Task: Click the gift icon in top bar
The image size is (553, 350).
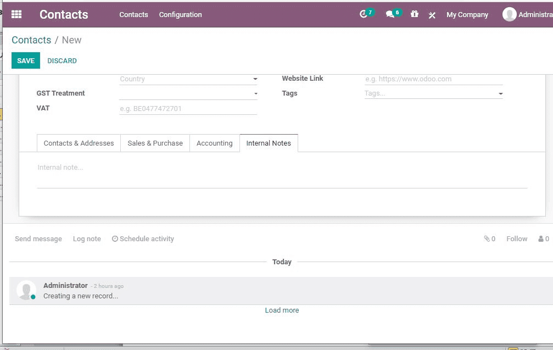Action: [x=415, y=14]
